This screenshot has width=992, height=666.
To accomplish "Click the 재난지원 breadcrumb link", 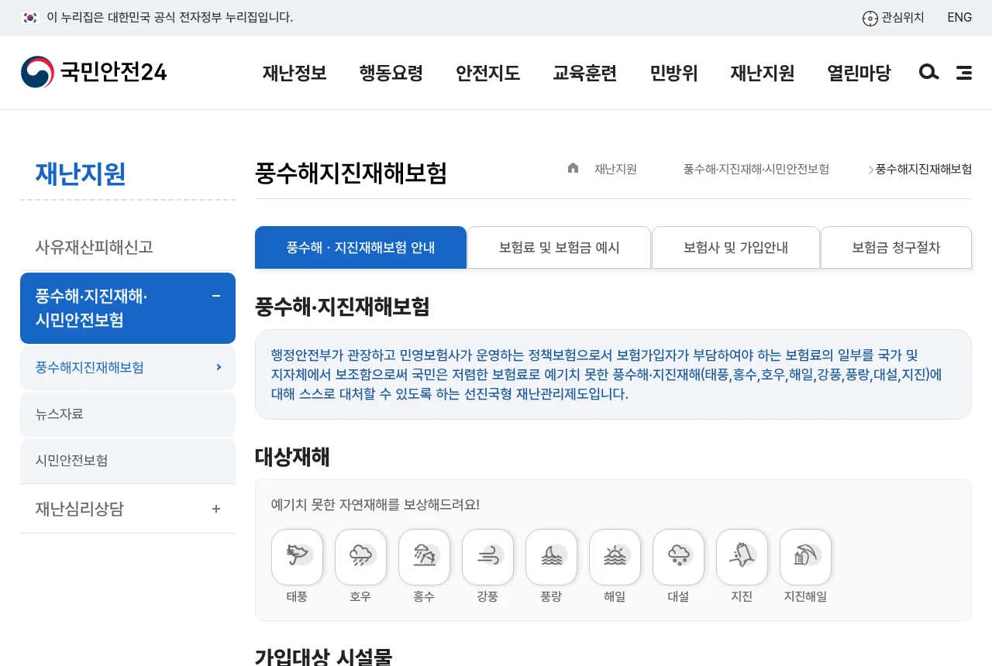I will click(615, 169).
